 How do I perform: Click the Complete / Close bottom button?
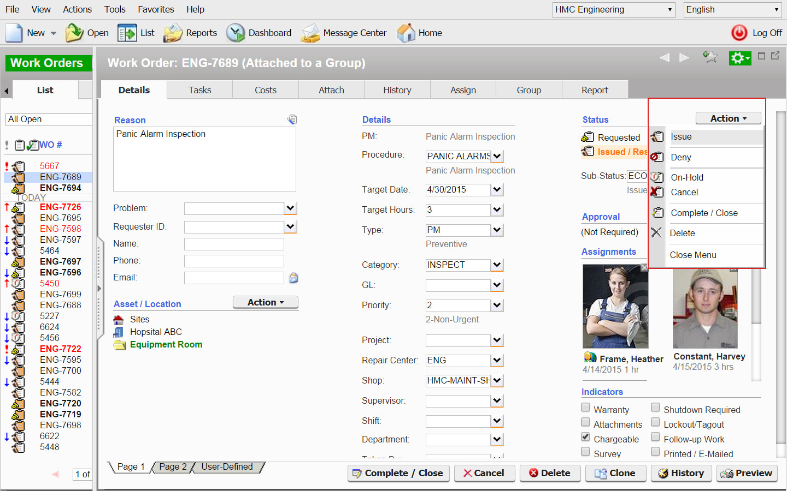point(398,473)
